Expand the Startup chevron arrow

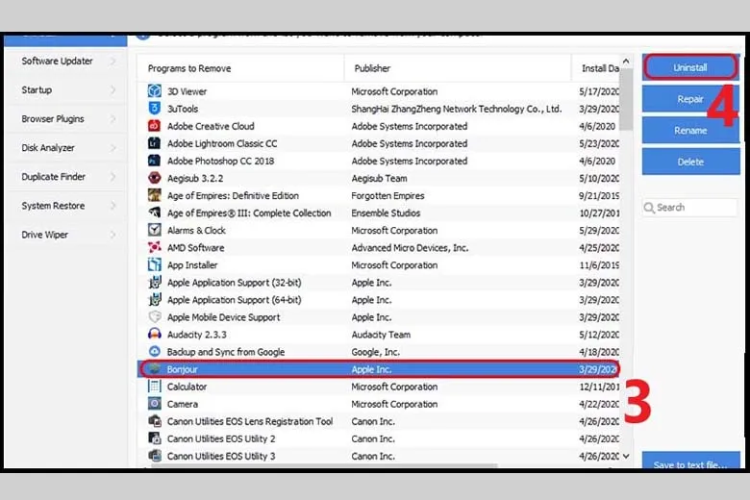(x=112, y=89)
